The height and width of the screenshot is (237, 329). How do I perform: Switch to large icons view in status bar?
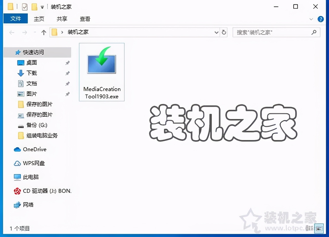[319, 228]
